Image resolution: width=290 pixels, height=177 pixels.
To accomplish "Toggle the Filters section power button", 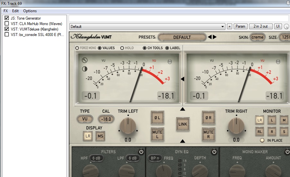I will (141, 152).
